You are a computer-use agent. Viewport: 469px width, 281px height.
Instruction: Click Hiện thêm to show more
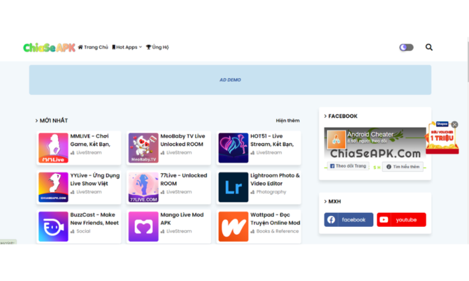(x=287, y=120)
